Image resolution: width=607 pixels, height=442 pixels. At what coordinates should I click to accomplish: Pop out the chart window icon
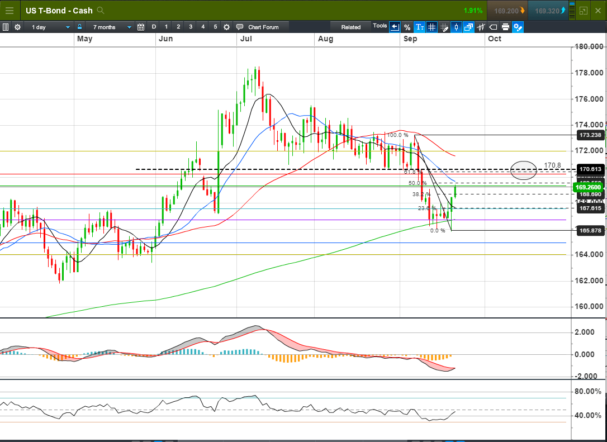(584, 11)
